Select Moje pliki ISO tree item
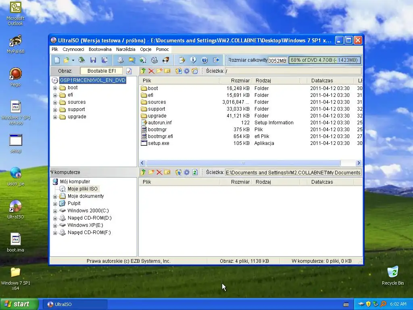The image size is (413, 310). tap(82, 189)
